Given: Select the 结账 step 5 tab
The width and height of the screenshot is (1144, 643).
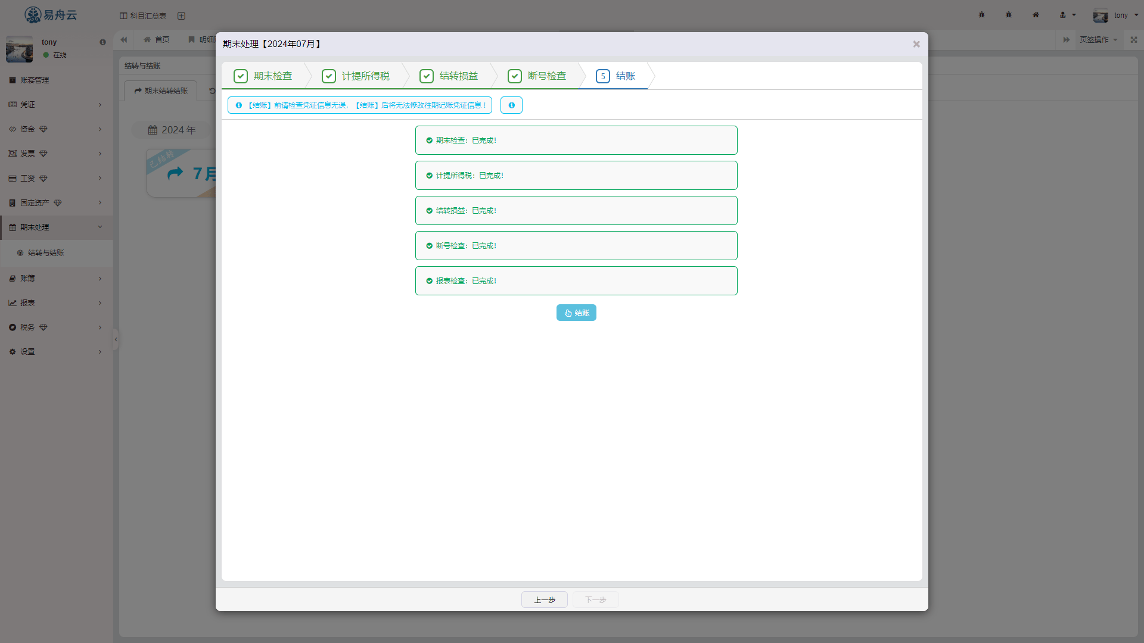Looking at the screenshot, I should [x=616, y=76].
